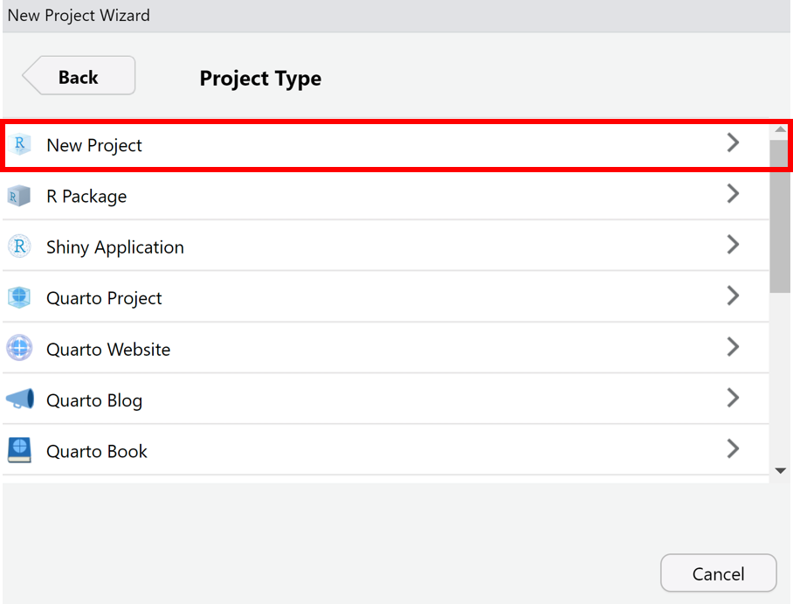The height and width of the screenshot is (604, 793).
Task: Click the Quarto Project icon
Action: pyautogui.click(x=19, y=297)
